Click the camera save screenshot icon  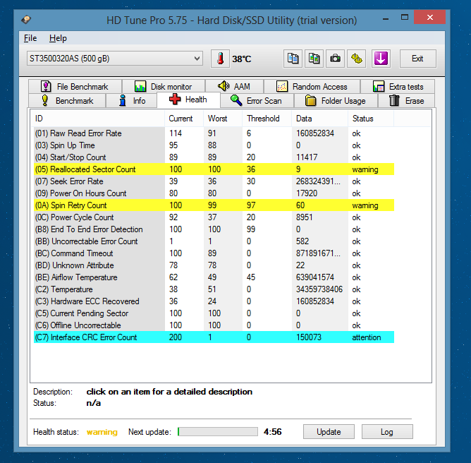[335, 59]
